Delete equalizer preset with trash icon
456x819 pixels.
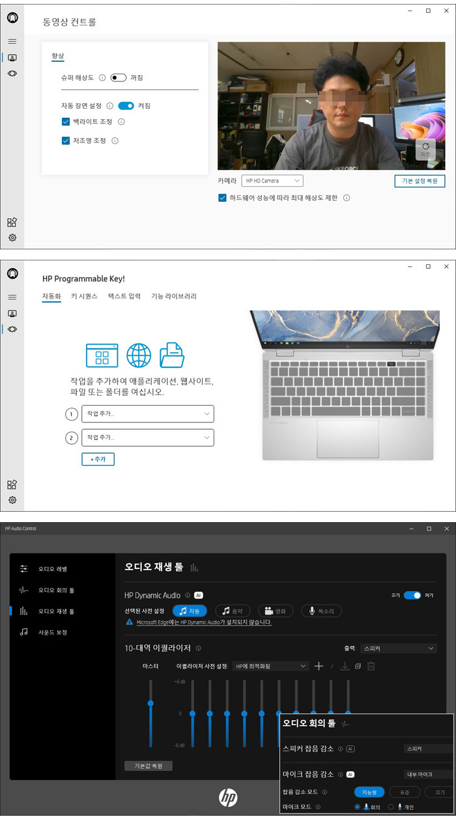coord(371,666)
